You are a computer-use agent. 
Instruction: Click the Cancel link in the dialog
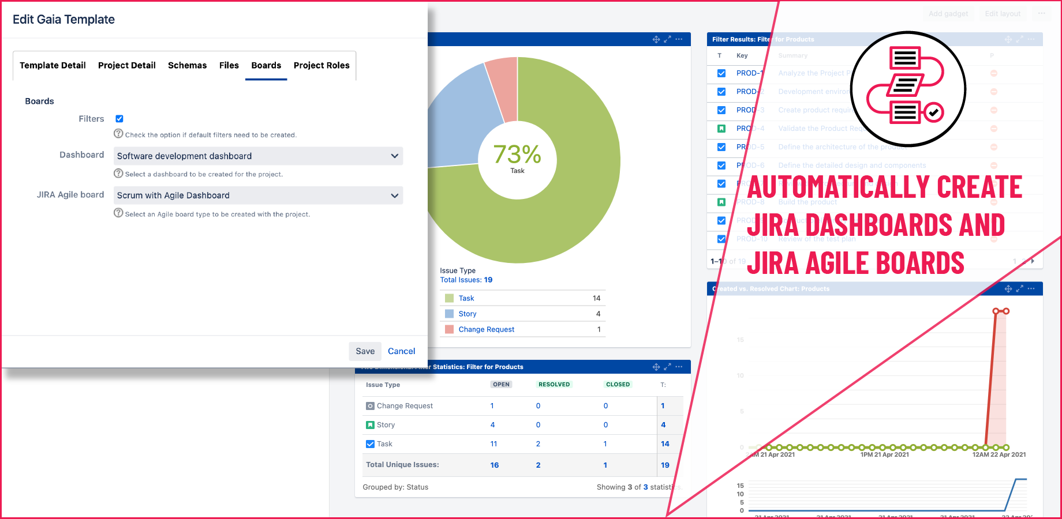(x=401, y=351)
